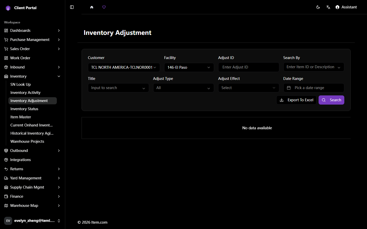Image resolution: width=367 pixels, height=229 pixels.
Task: Open the Facility dropdown
Action: point(189,67)
